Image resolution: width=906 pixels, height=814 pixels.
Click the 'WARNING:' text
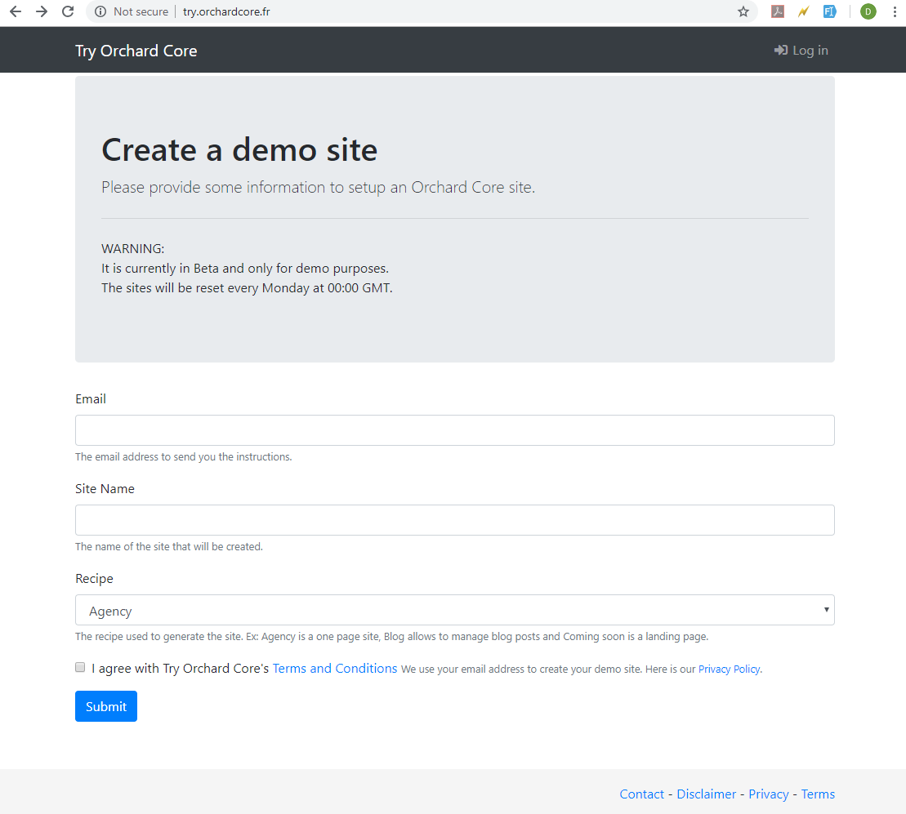pyautogui.click(x=133, y=249)
